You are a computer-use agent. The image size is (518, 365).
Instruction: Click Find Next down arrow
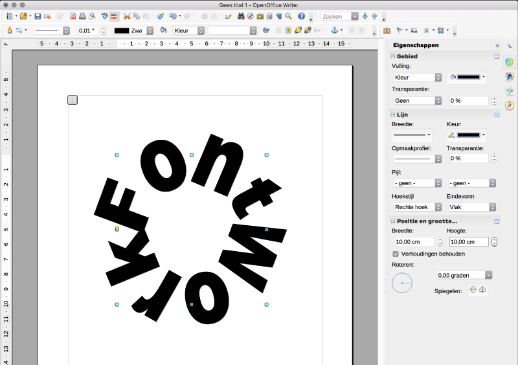point(365,16)
